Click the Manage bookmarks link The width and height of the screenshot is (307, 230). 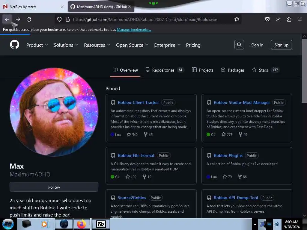134,30
